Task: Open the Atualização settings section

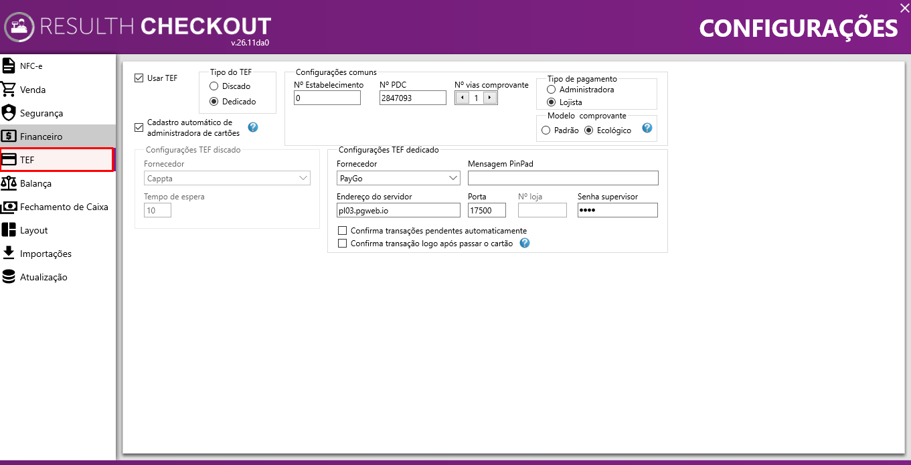Action: click(58, 276)
